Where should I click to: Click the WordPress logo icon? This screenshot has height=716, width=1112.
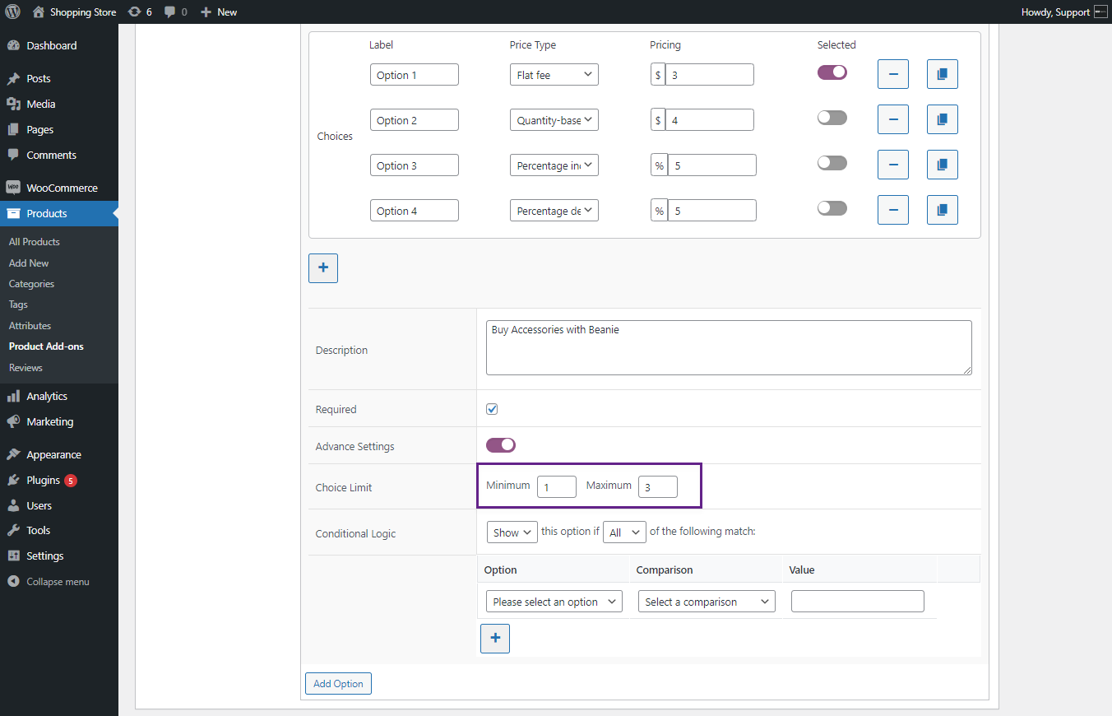coord(13,12)
